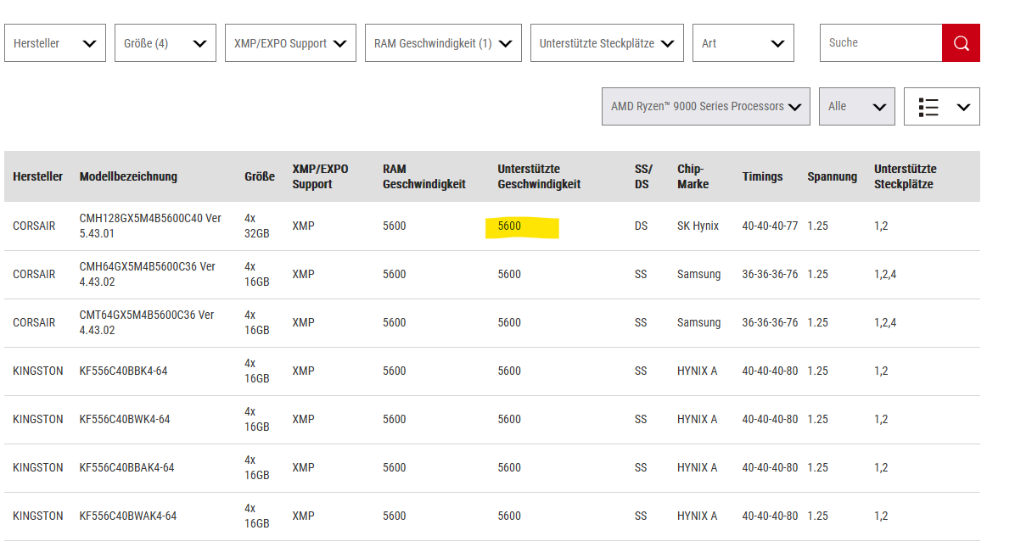
Task: Click the Unterstützte Geschwindigkeit column header
Action: click(x=539, y=176)
